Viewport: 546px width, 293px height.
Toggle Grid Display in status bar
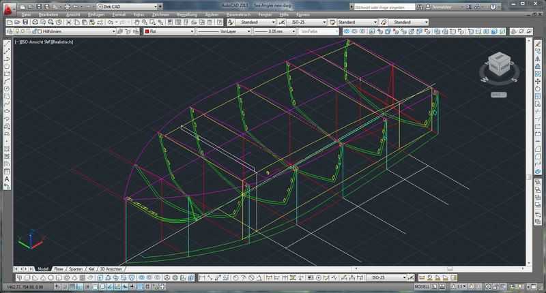pyautogui.click(x=72, y=287)
